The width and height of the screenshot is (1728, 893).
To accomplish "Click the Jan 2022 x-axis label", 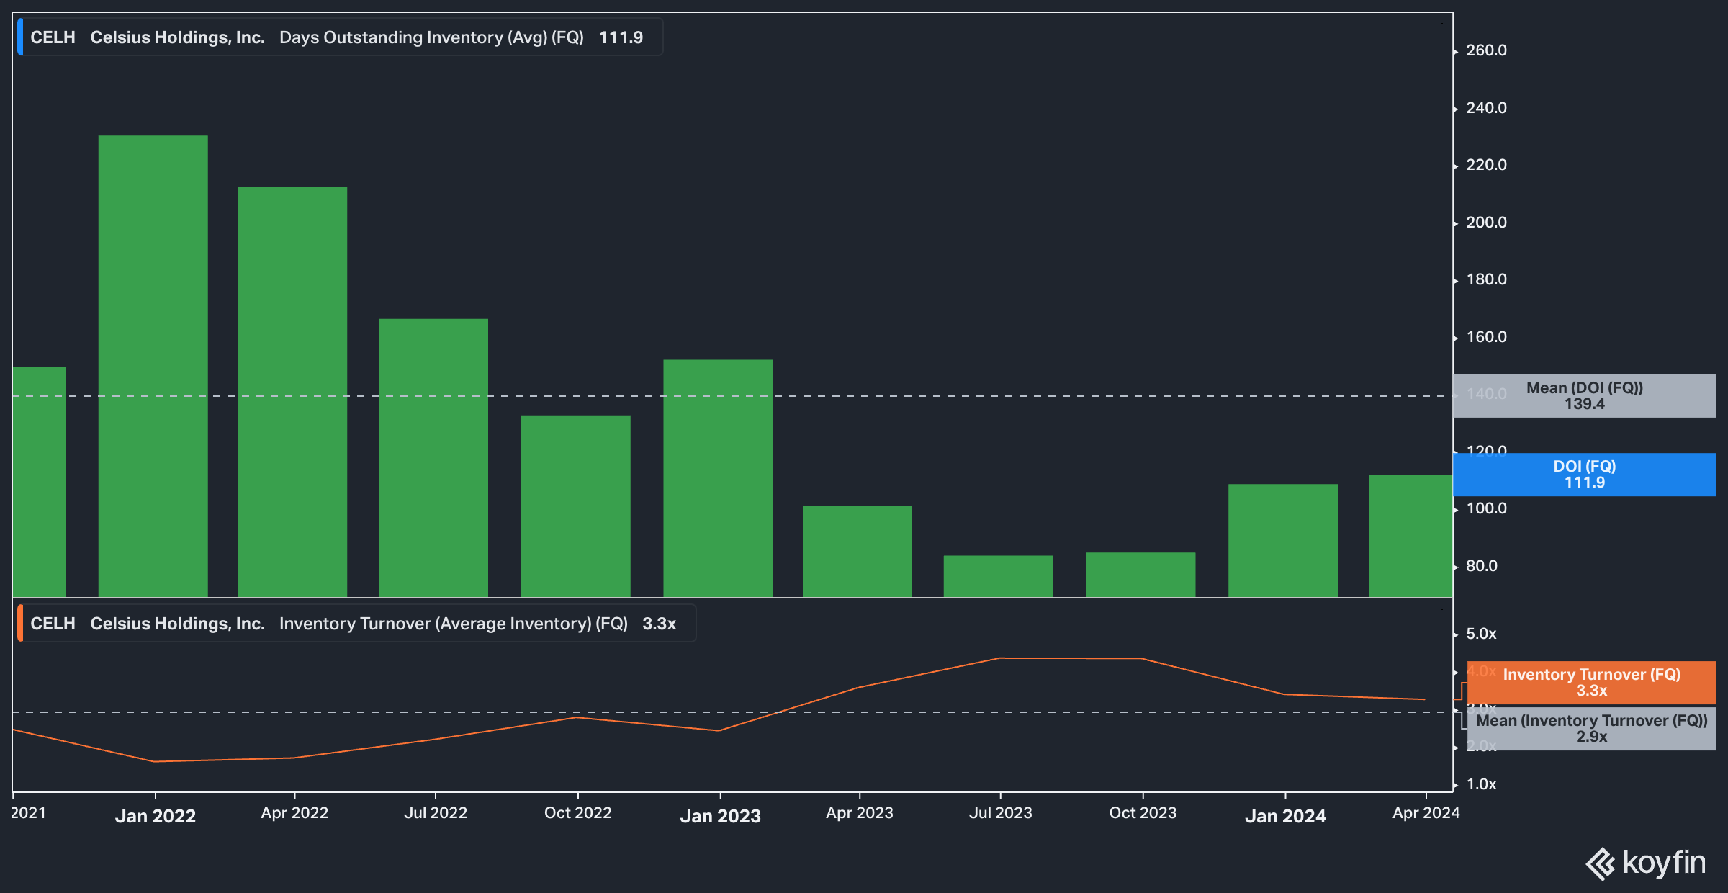I will tap(156, 816).
